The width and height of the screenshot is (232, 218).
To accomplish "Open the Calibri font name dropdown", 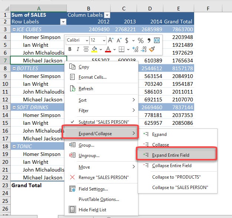I will (x=87, y=40).
